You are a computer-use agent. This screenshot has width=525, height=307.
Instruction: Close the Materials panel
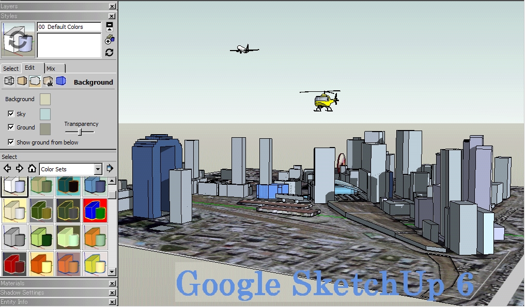pyautogui.click(x=113, y=283)
